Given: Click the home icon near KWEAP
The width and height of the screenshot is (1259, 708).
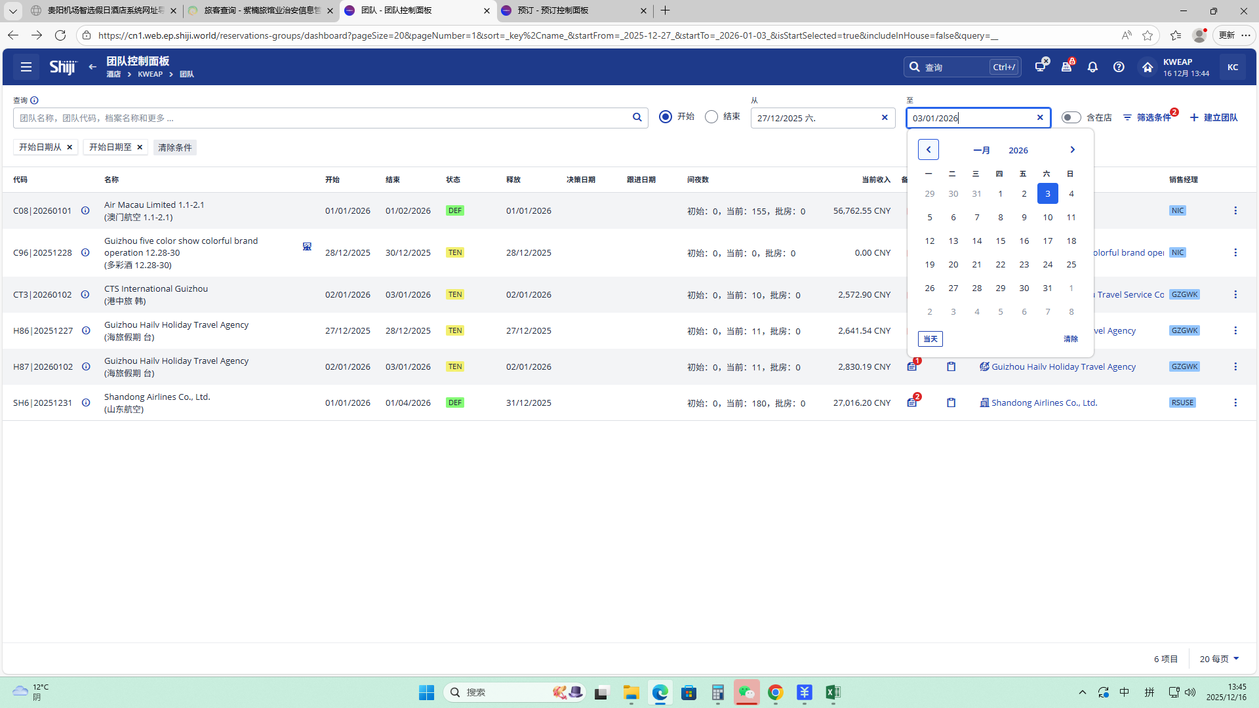Looking at the screenshot, I should (x=1147, y=67).
